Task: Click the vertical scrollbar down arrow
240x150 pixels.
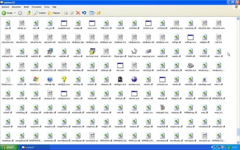Action: click(x=238, y=142)
